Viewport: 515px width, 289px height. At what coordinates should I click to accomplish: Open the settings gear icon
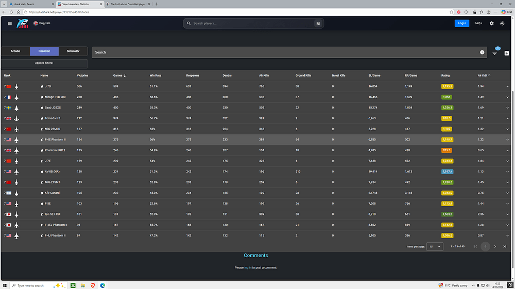pos(492,23)
